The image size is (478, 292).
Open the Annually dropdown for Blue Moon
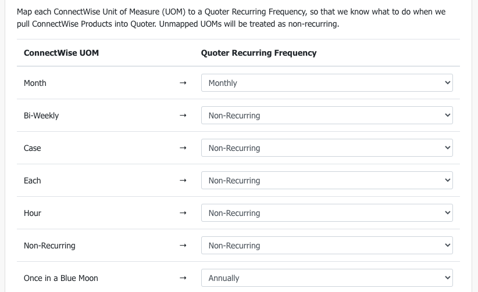tap(327, 277)
